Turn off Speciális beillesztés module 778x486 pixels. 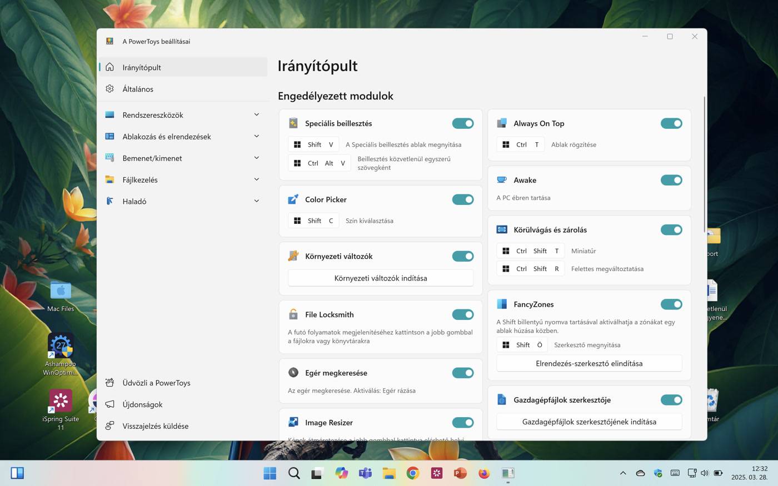coord(463,123)
